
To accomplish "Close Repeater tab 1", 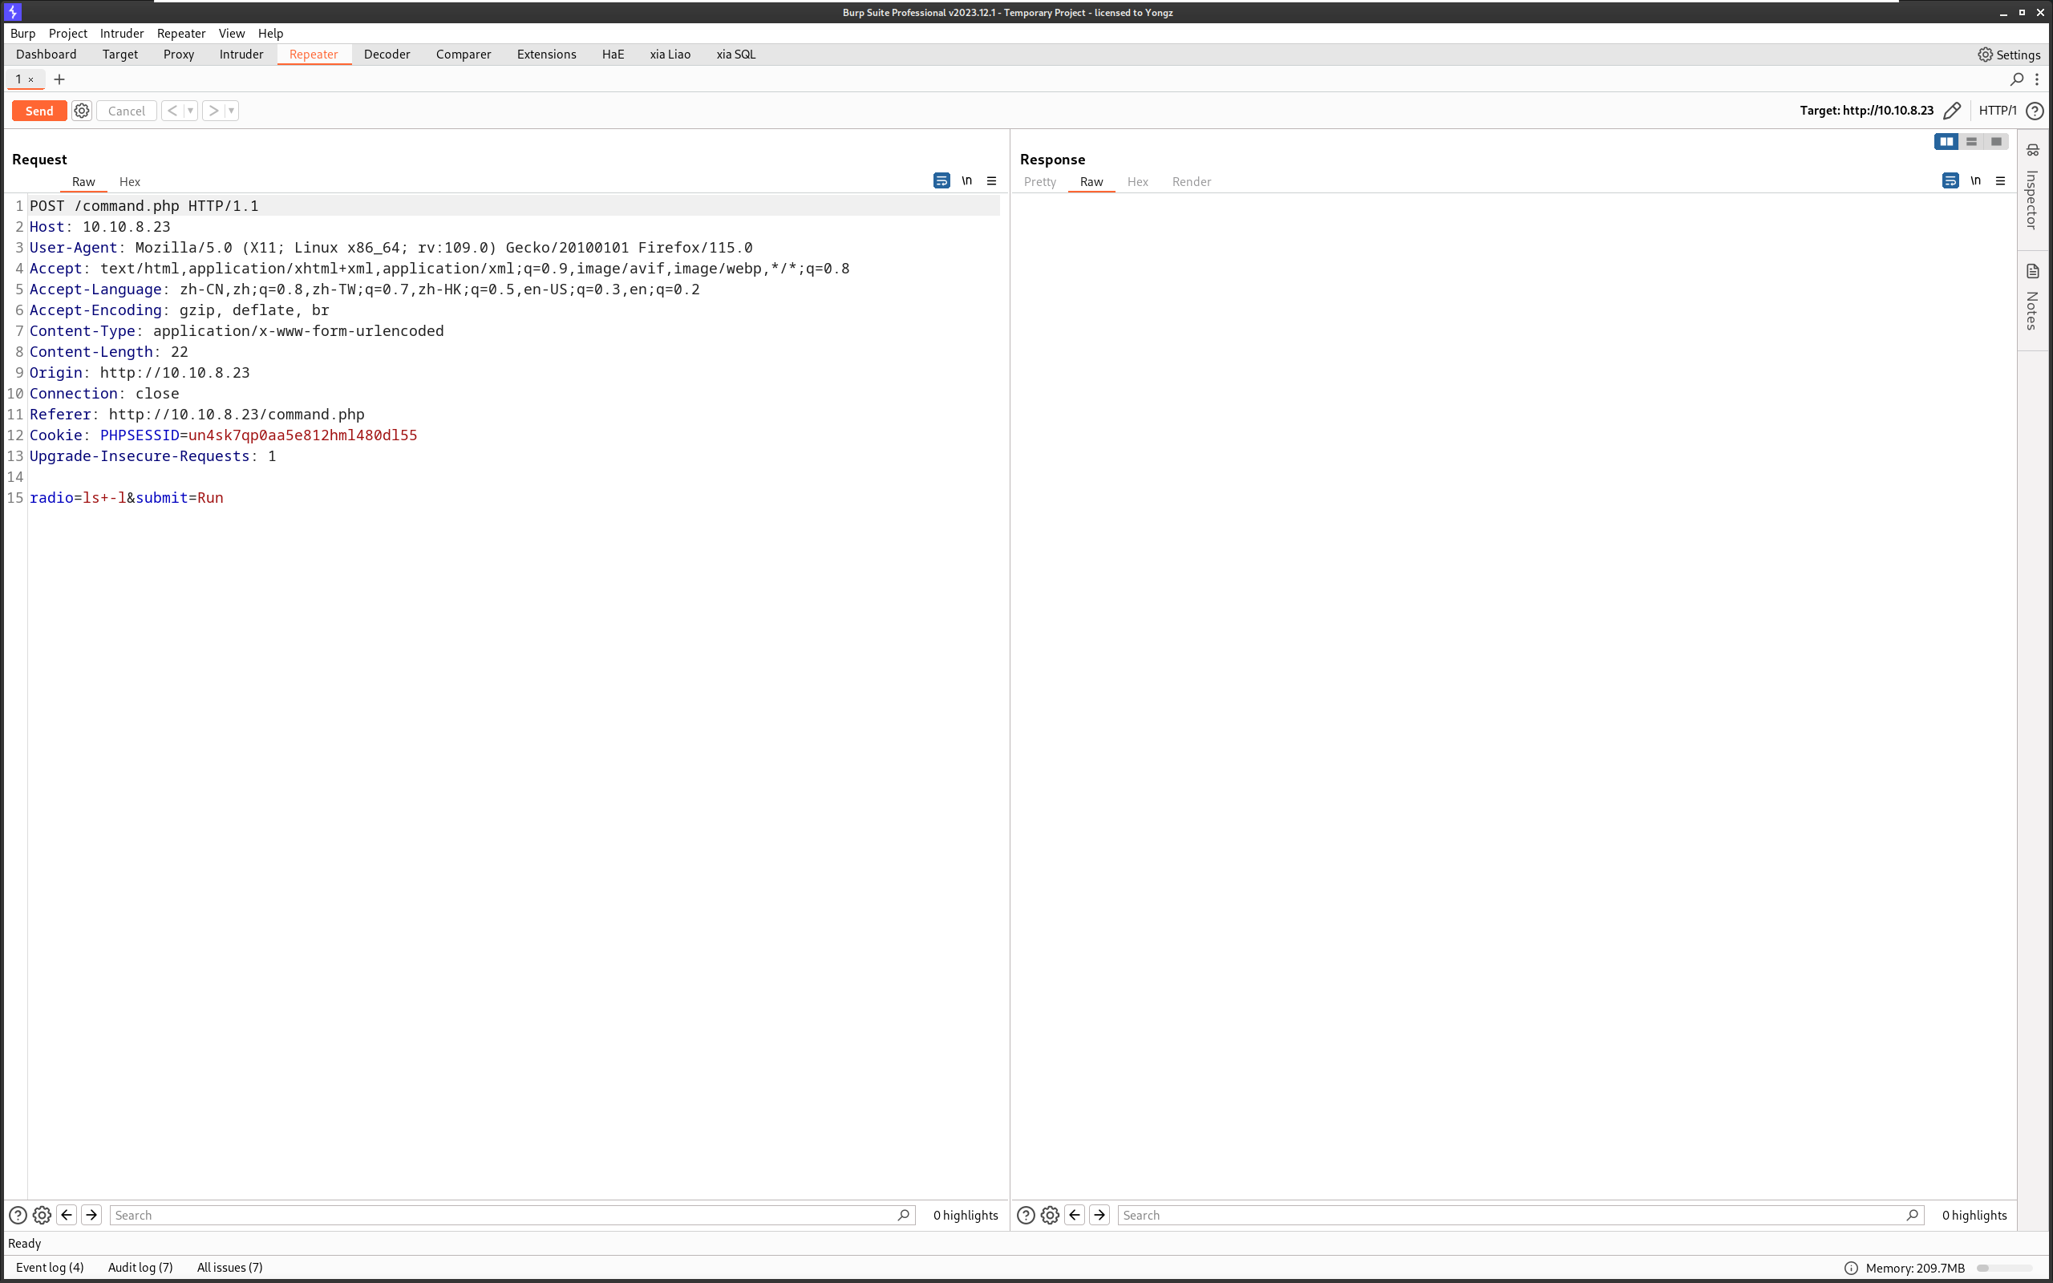I will coord(30,79).
